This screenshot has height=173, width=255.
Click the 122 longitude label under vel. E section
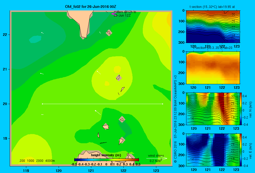point(222,170)
